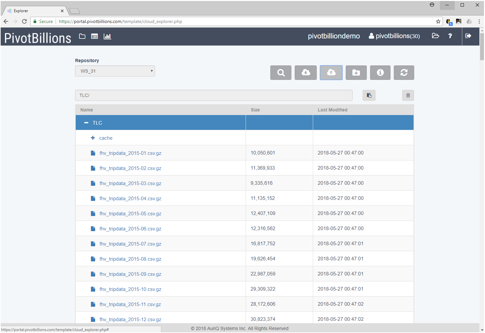Open fhv_tripdata_2015-11.csv.gz file link
The width and height of the screenshot is (485, 333).
click(130, 304)
